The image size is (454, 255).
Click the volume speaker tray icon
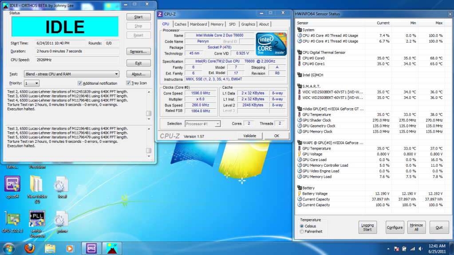point(420,249)
